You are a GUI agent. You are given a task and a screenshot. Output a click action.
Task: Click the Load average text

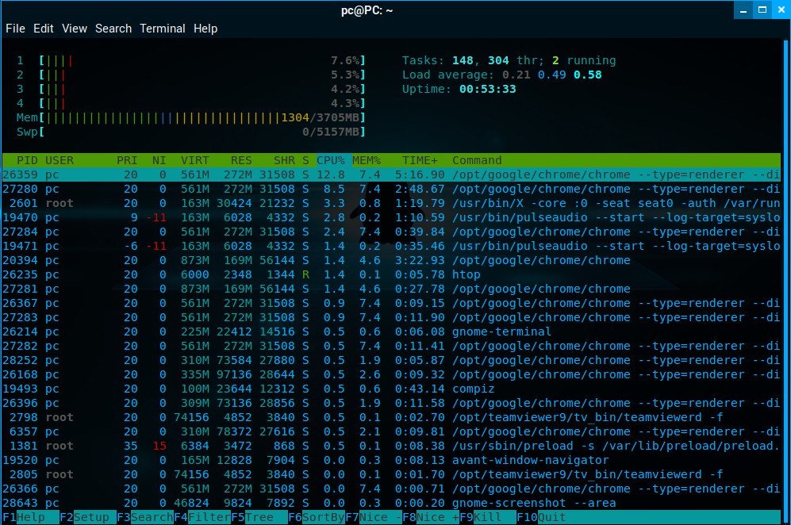click(x=502, y=75)
